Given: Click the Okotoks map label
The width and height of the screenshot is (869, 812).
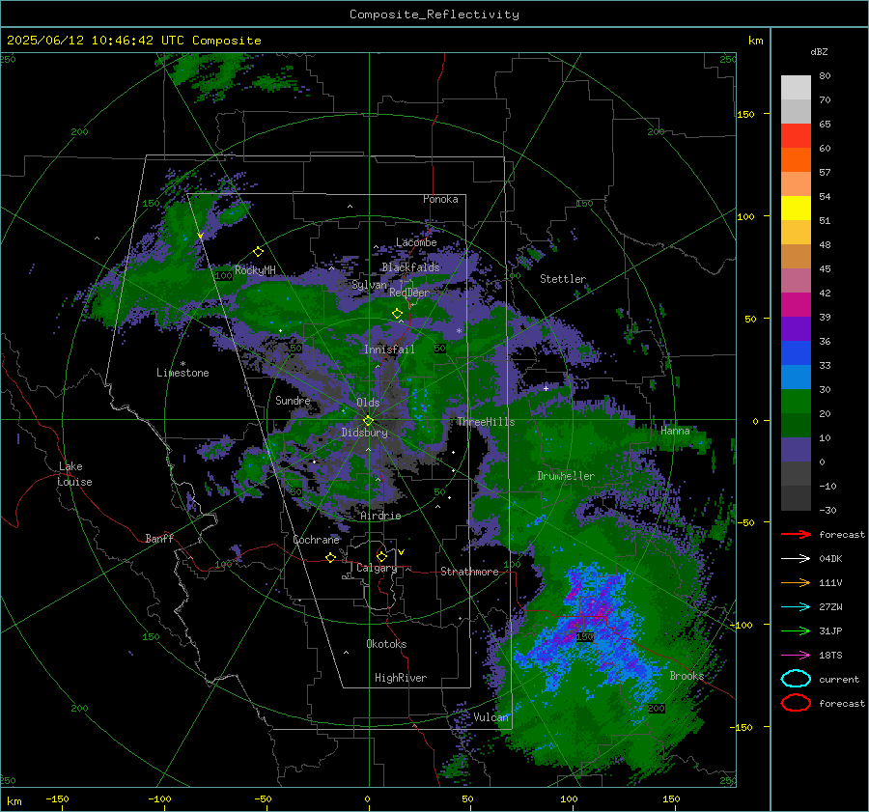Looking at the screenshot, I should (386, 644).
